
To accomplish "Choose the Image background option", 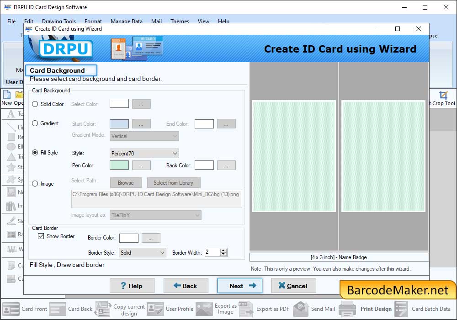I will [x=35, y=184].
